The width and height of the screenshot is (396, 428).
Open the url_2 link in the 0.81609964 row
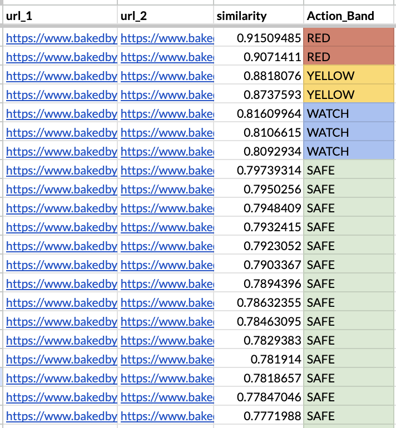(x=167, y=113)
